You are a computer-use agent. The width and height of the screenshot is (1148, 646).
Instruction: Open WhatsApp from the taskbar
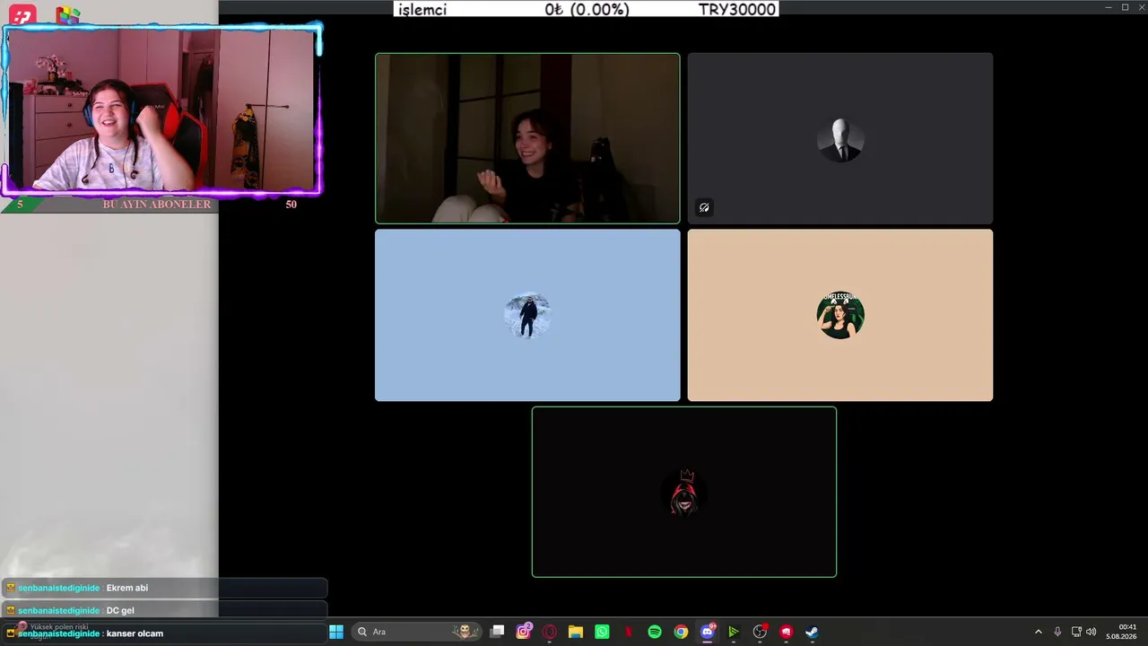click(602, 632)
